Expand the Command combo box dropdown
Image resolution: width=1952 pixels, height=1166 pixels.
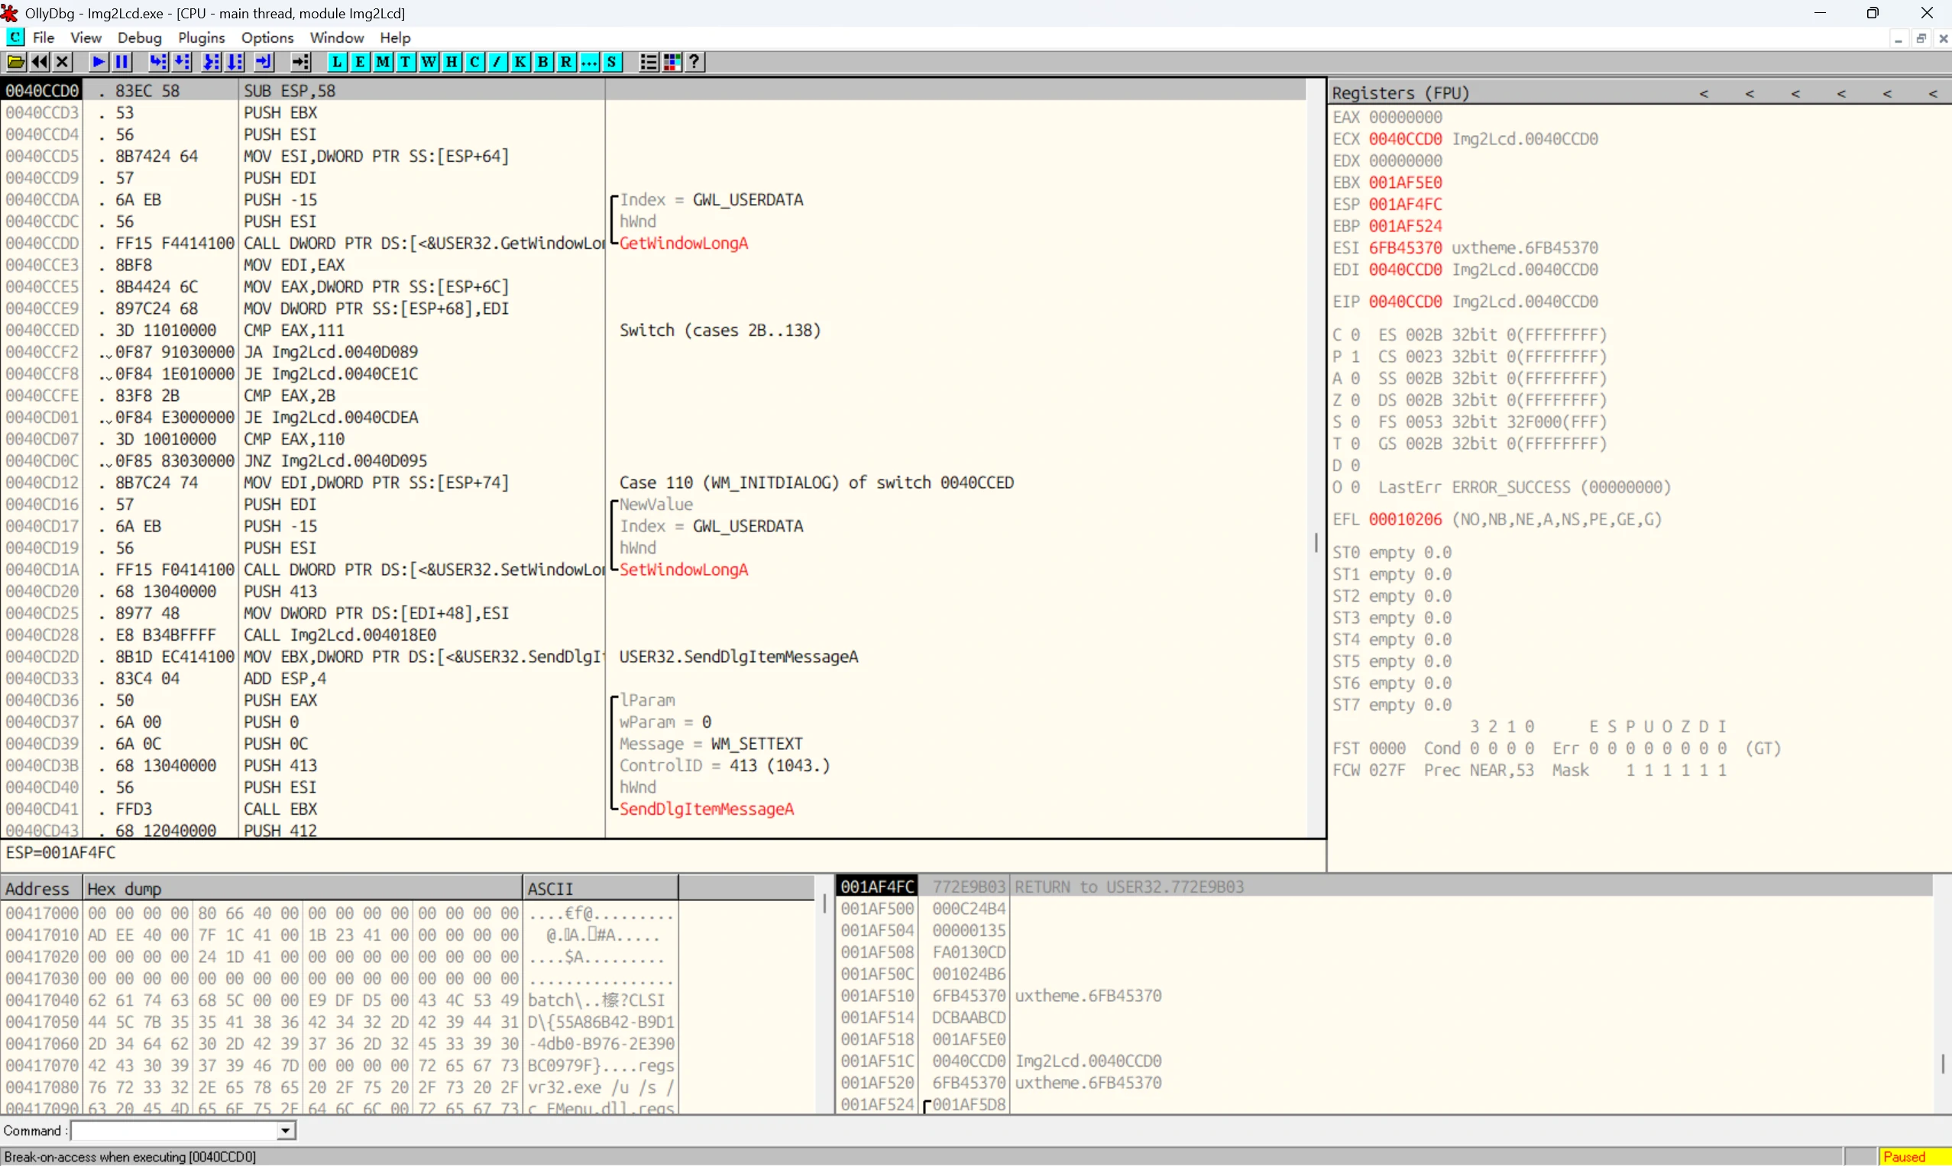286,1131
